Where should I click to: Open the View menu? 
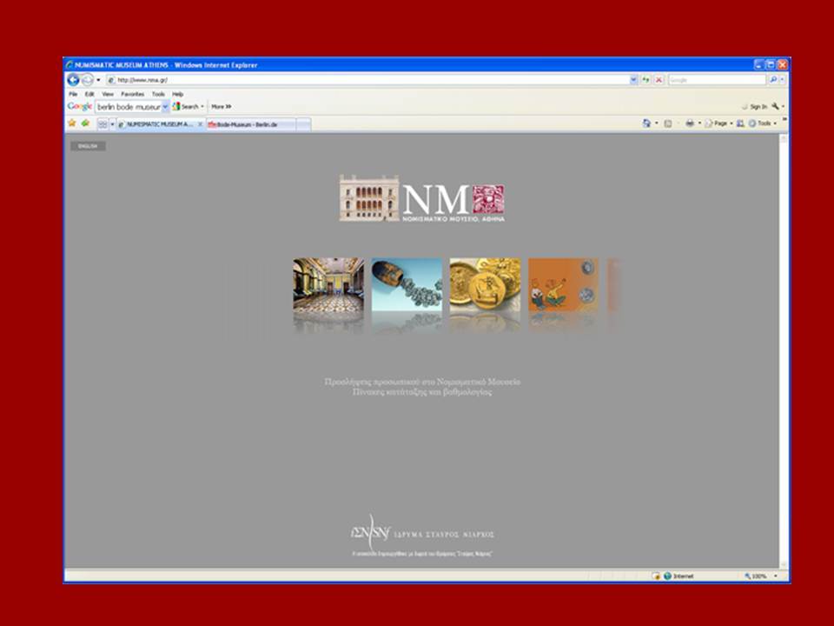point(108,94)
